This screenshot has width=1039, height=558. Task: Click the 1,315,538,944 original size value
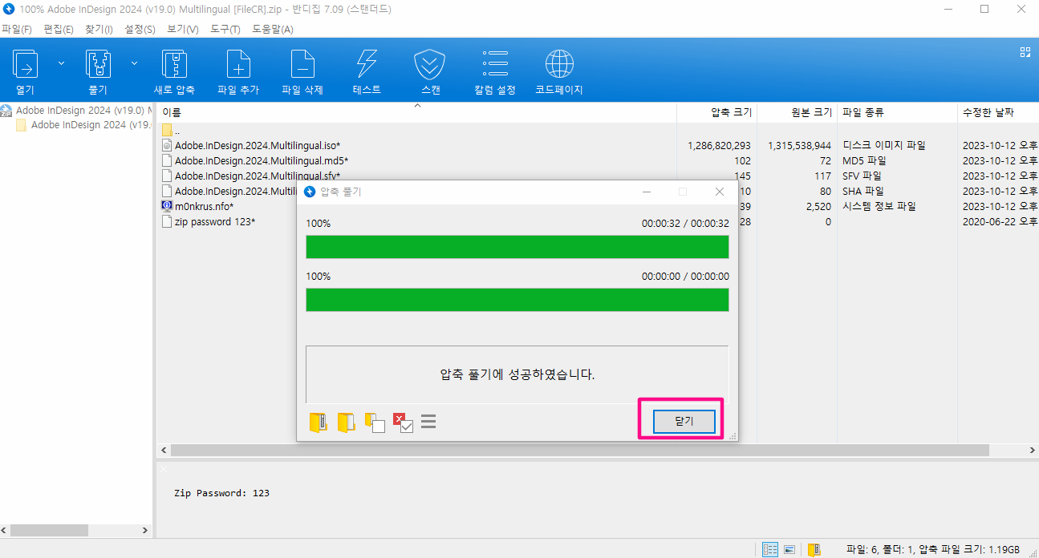click(799, 146)
